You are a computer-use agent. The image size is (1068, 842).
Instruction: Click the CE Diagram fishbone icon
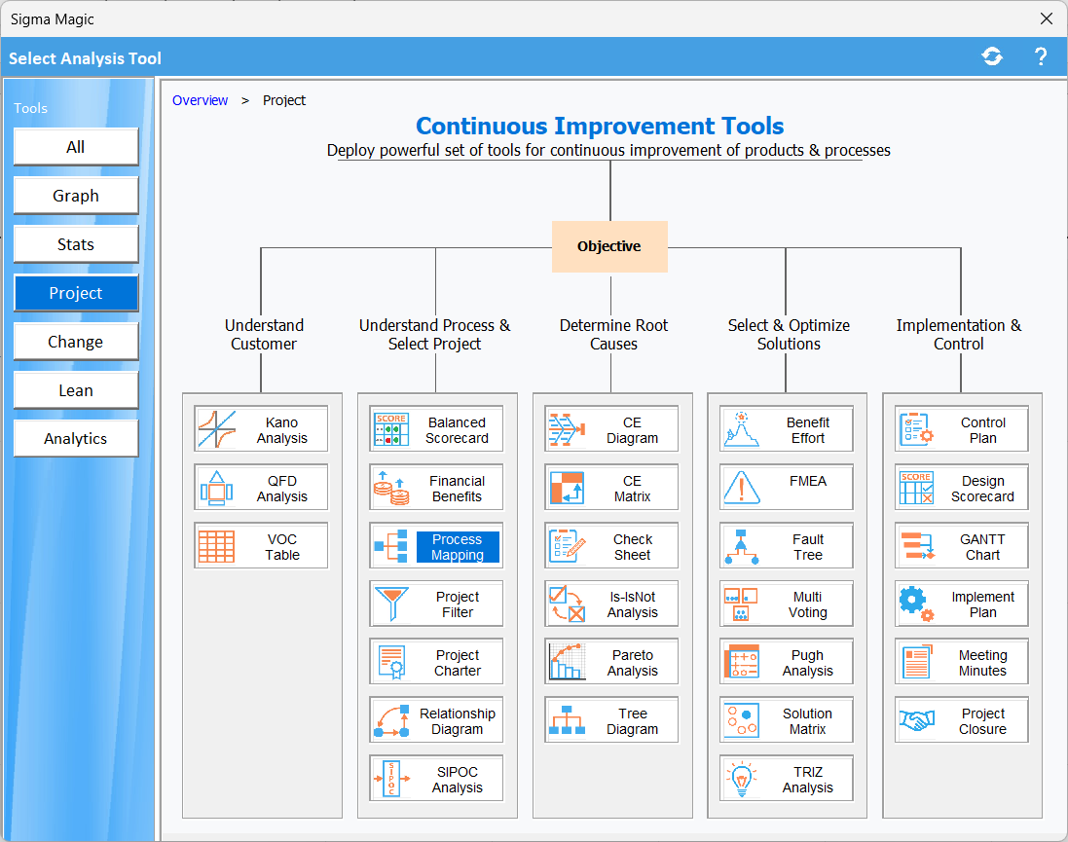point(567,429)
